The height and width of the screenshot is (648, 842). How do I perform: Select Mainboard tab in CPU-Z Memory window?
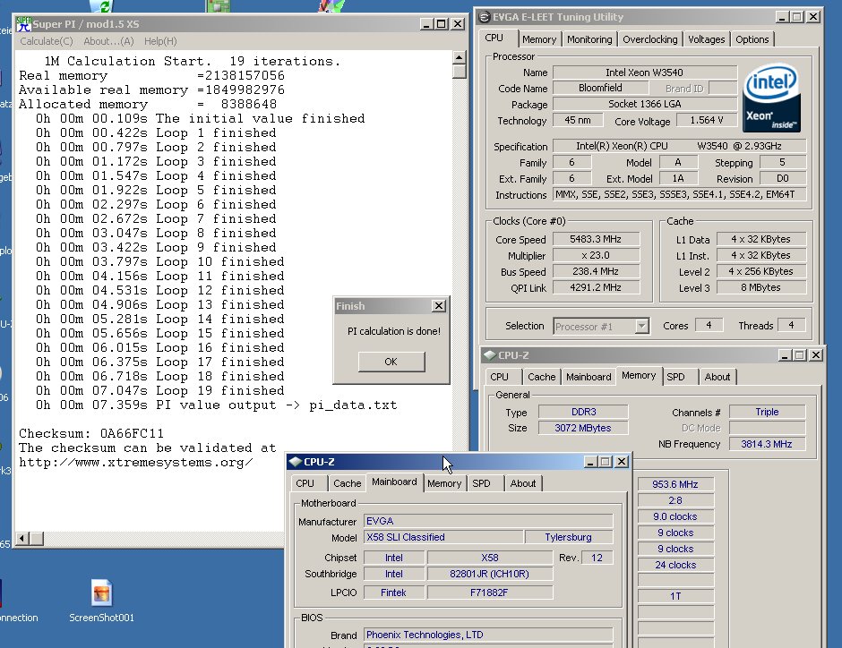coord(589,377)
